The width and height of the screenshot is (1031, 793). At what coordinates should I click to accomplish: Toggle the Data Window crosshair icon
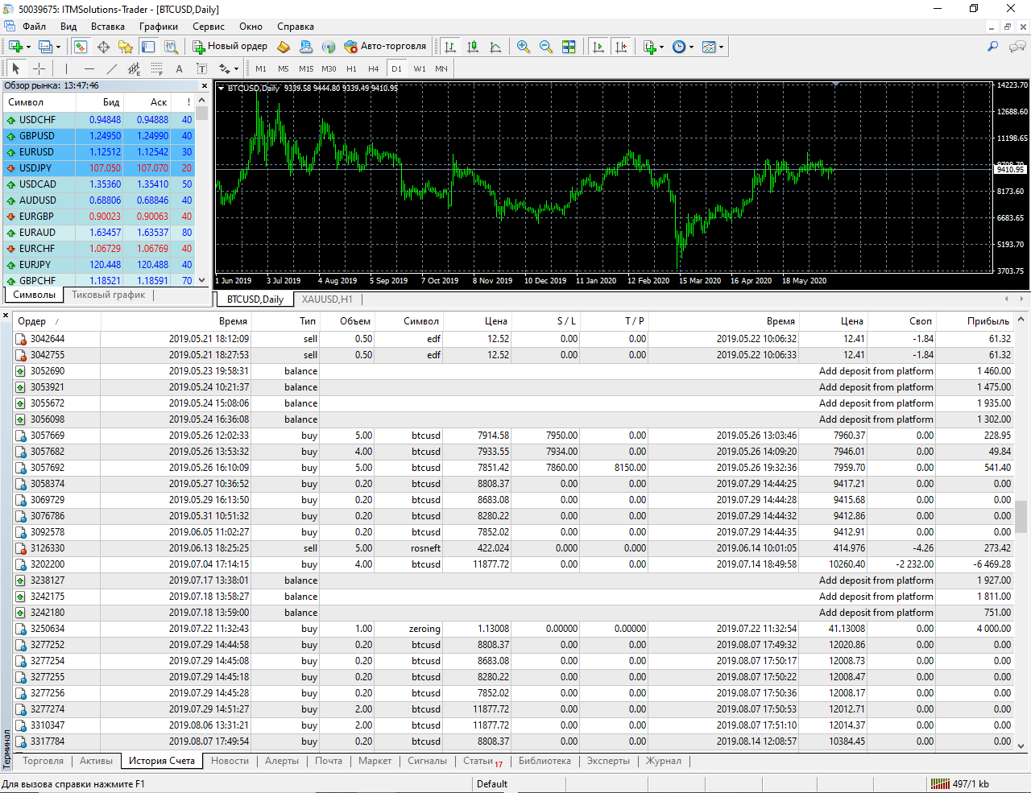[103, 47]
